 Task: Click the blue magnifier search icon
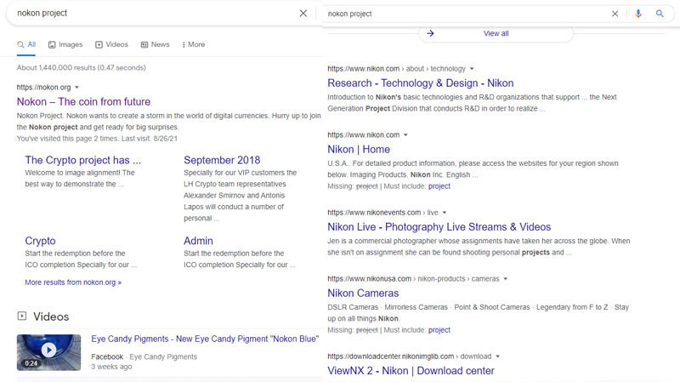pos(660,14)
